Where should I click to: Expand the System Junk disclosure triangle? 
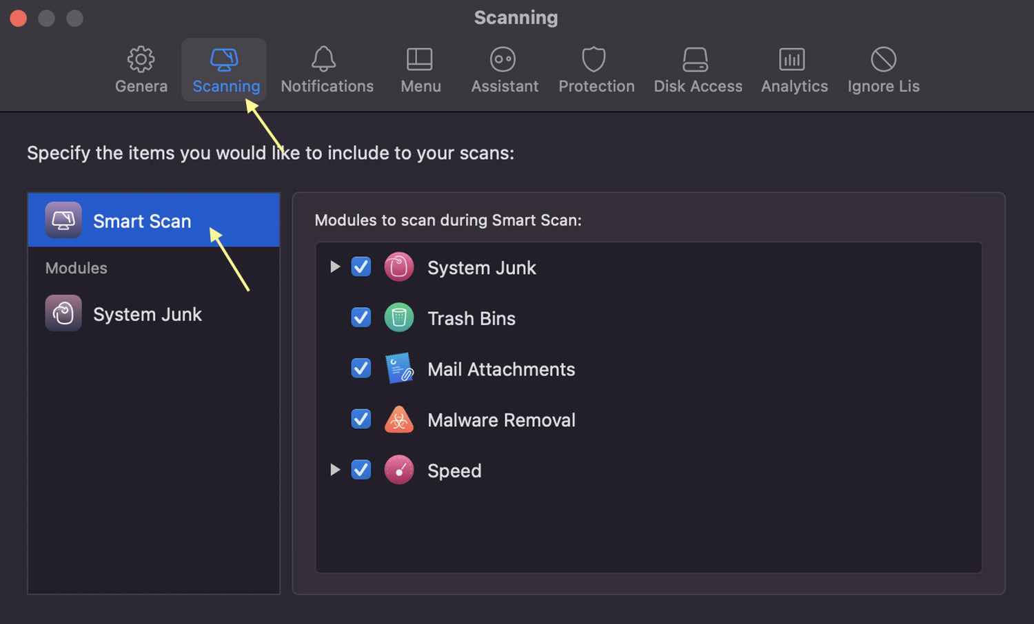coord(335,267)
